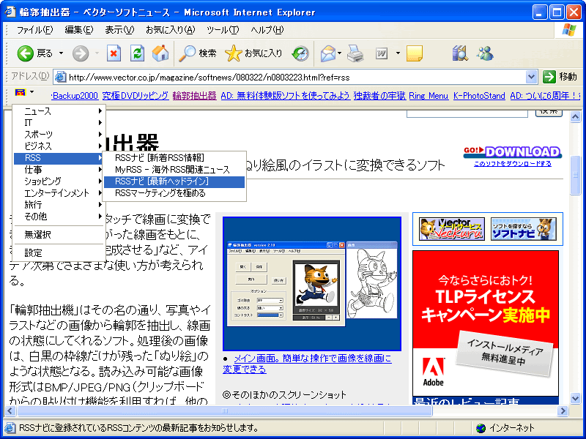586x439 pixels.
Task: Open dropdown arrow next to Mail icon
Action: (340, 53)
